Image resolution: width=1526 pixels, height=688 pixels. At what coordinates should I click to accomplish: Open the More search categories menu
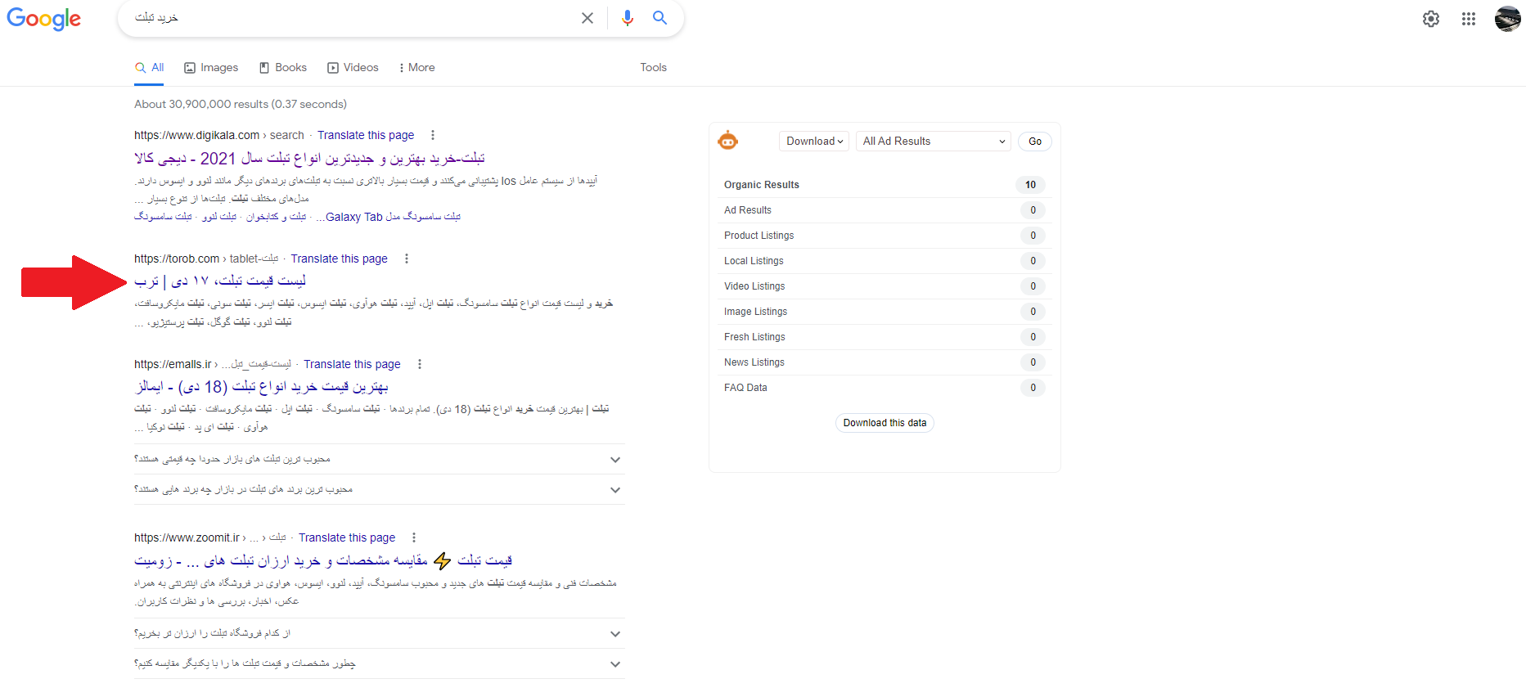pyautogui.click(x=416, y=68)
